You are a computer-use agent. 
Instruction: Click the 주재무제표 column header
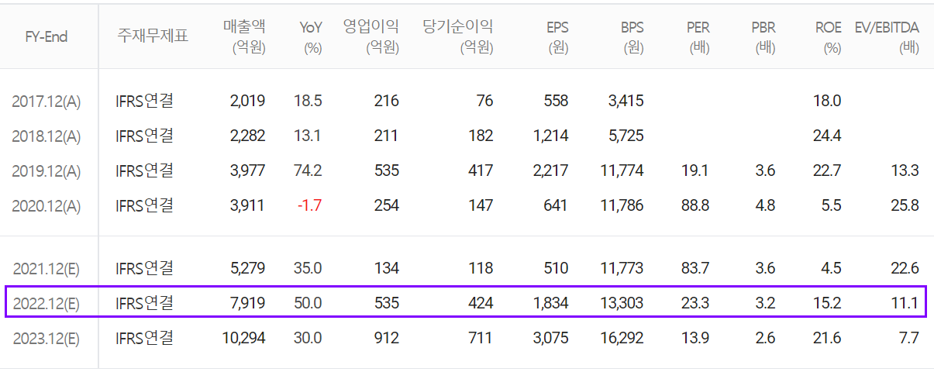pyautogui.click(x=153, y=36)
